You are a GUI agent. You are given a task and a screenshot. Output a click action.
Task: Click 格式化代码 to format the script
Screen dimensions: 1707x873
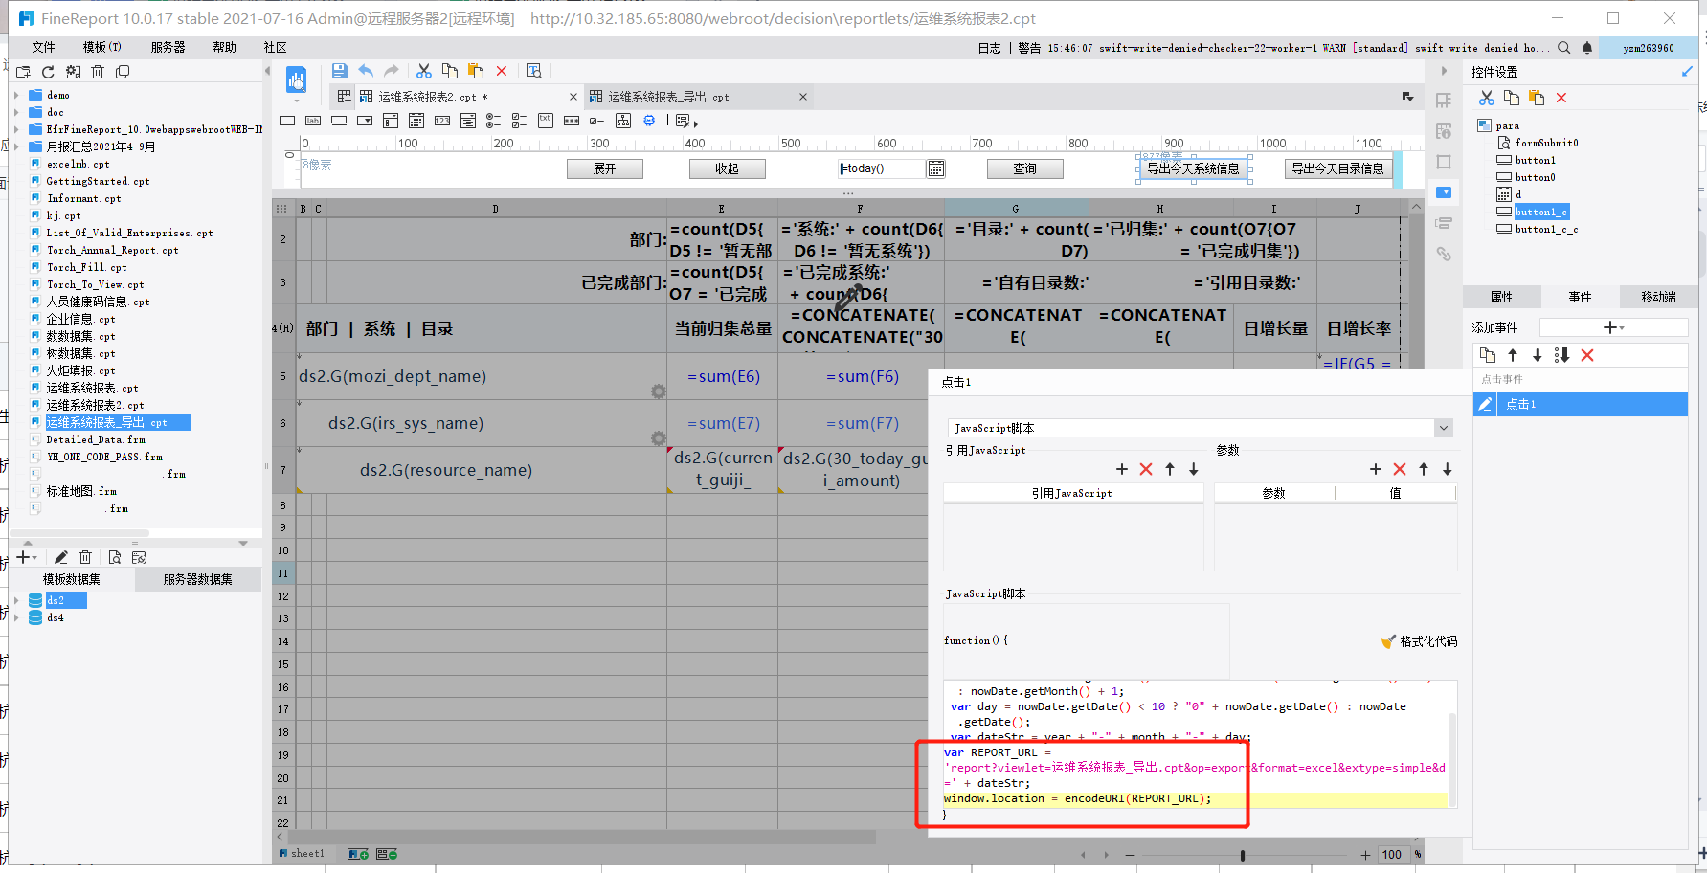pos(1419,641)
